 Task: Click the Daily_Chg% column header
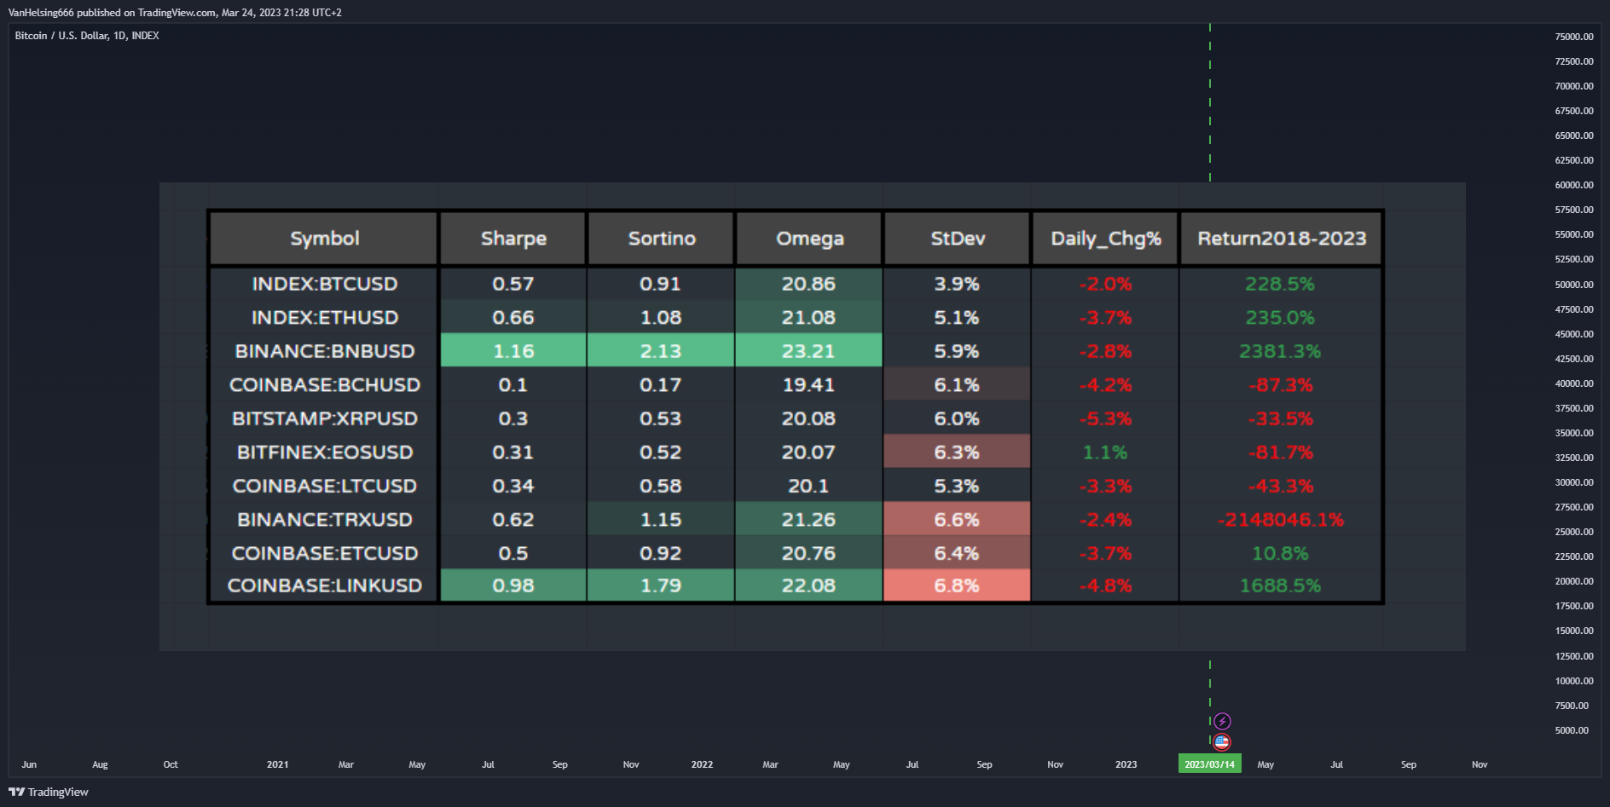pos(1105,239)
